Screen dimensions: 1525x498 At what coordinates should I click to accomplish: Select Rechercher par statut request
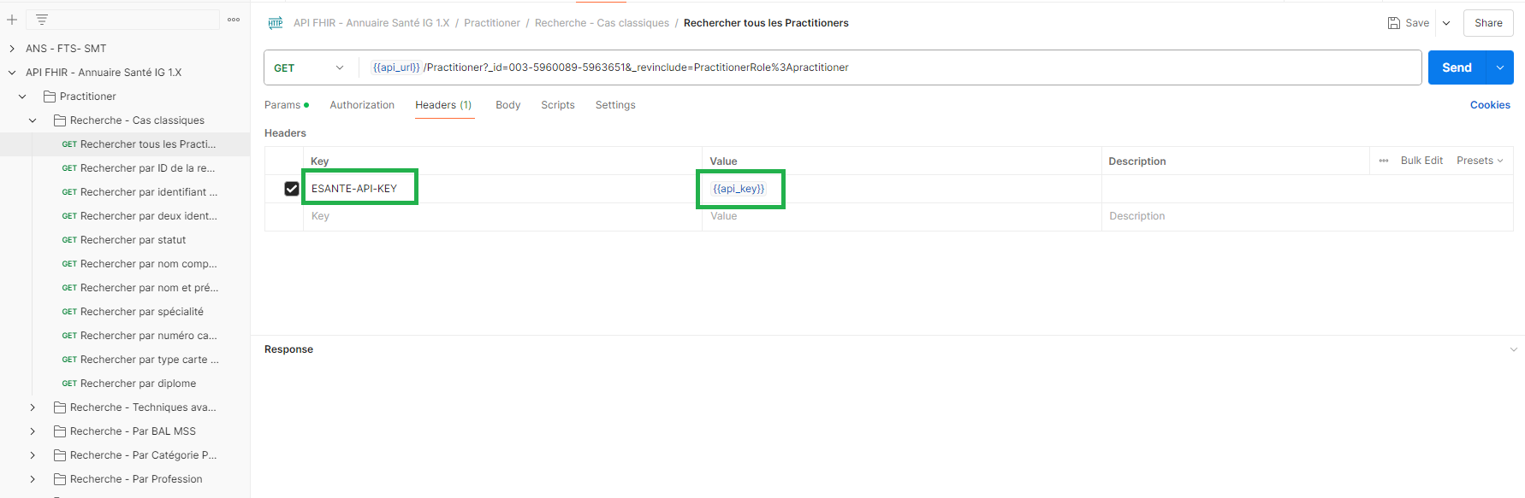133,240
